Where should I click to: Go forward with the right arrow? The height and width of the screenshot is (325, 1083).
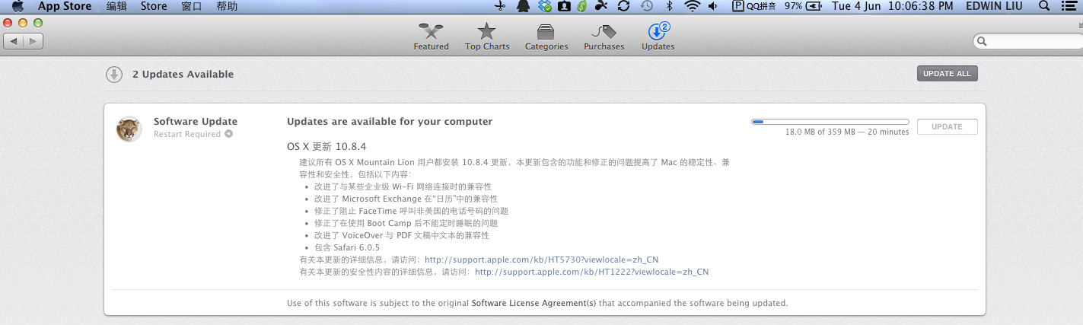pyautogui.click(x=33, y=40)
